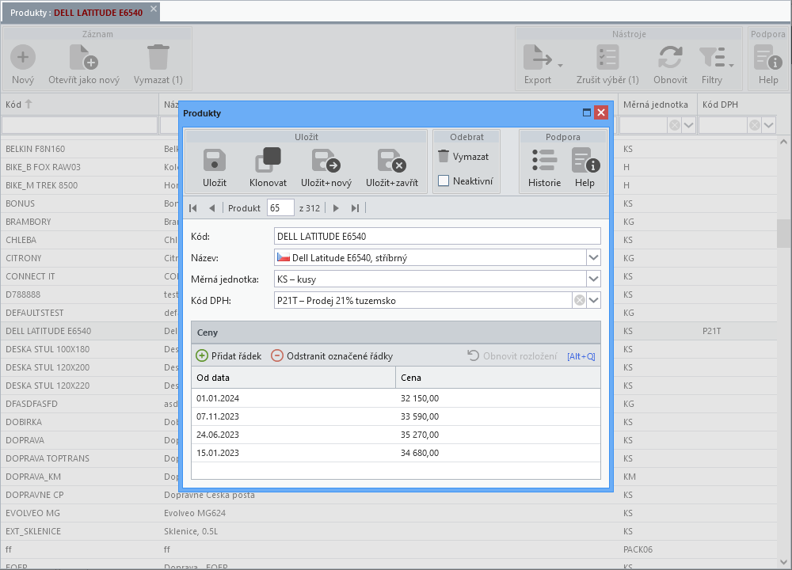The image size is (792, 570).
Task: Click the Alt+Q shortcut link
Action: (x=581, y=356)
